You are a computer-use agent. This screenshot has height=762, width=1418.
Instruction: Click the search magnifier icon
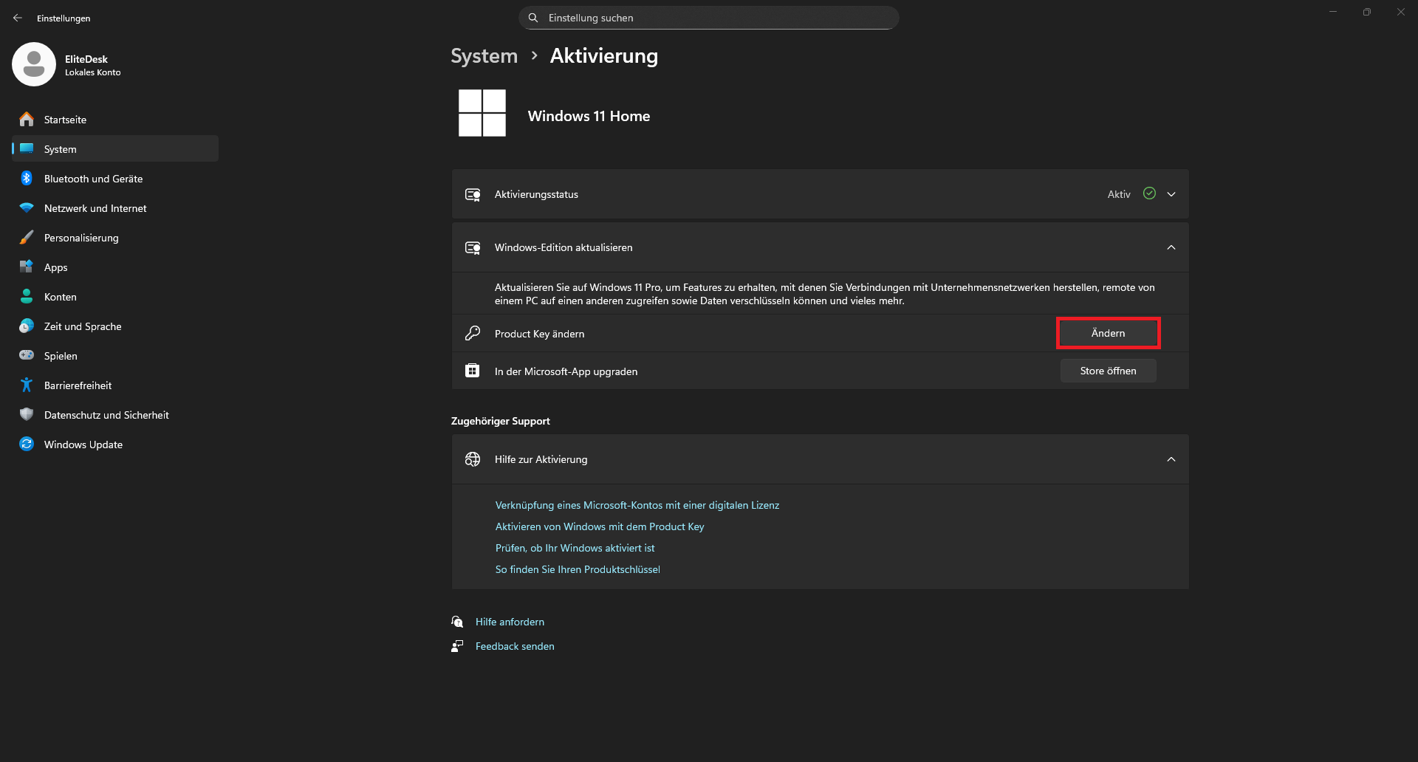533,18
